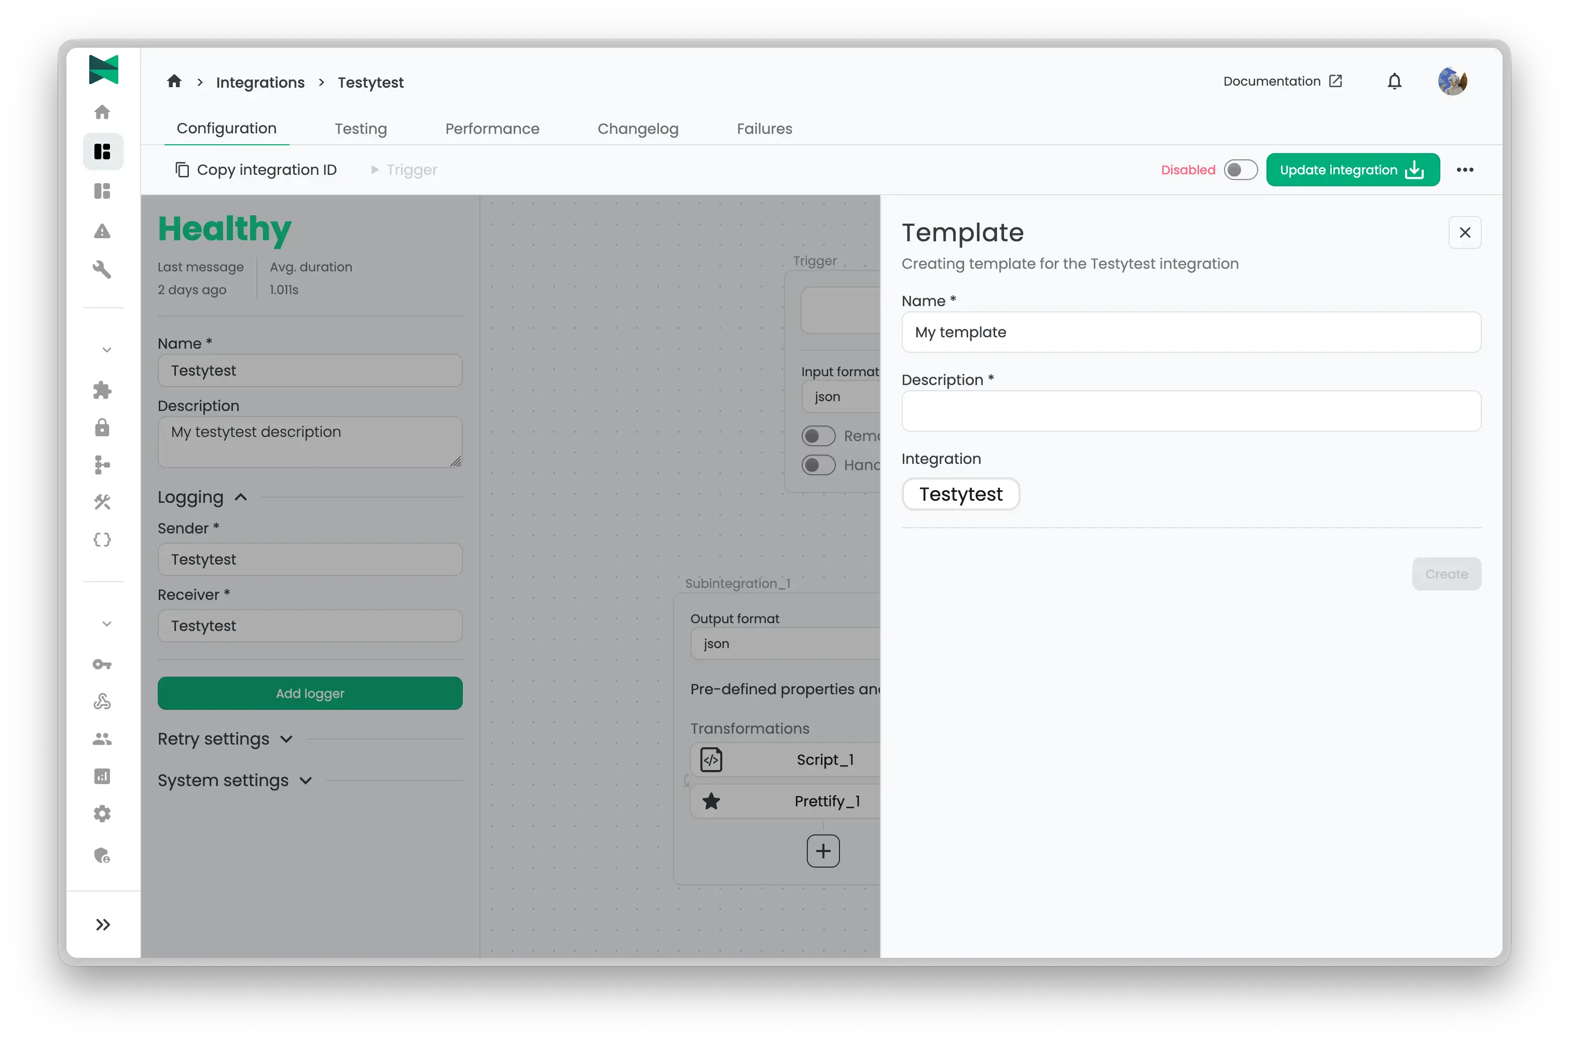The height and width of the screenshot is (1043, 1569).
Task: Open the key credentials icon
Action: coord(103,664)
